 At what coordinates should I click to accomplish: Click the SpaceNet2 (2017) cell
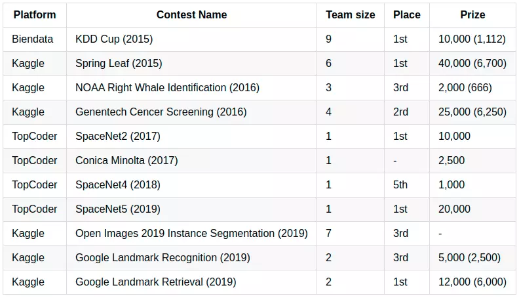118,137
